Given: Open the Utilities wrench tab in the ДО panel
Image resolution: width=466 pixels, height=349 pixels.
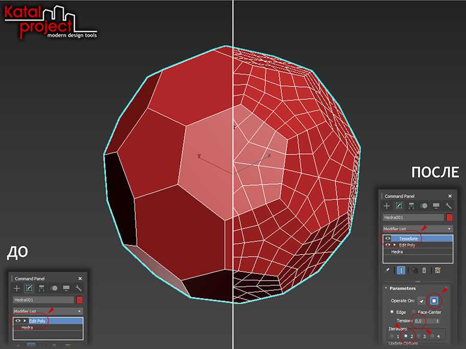Looking at the screenshot, I should point(78,288).
